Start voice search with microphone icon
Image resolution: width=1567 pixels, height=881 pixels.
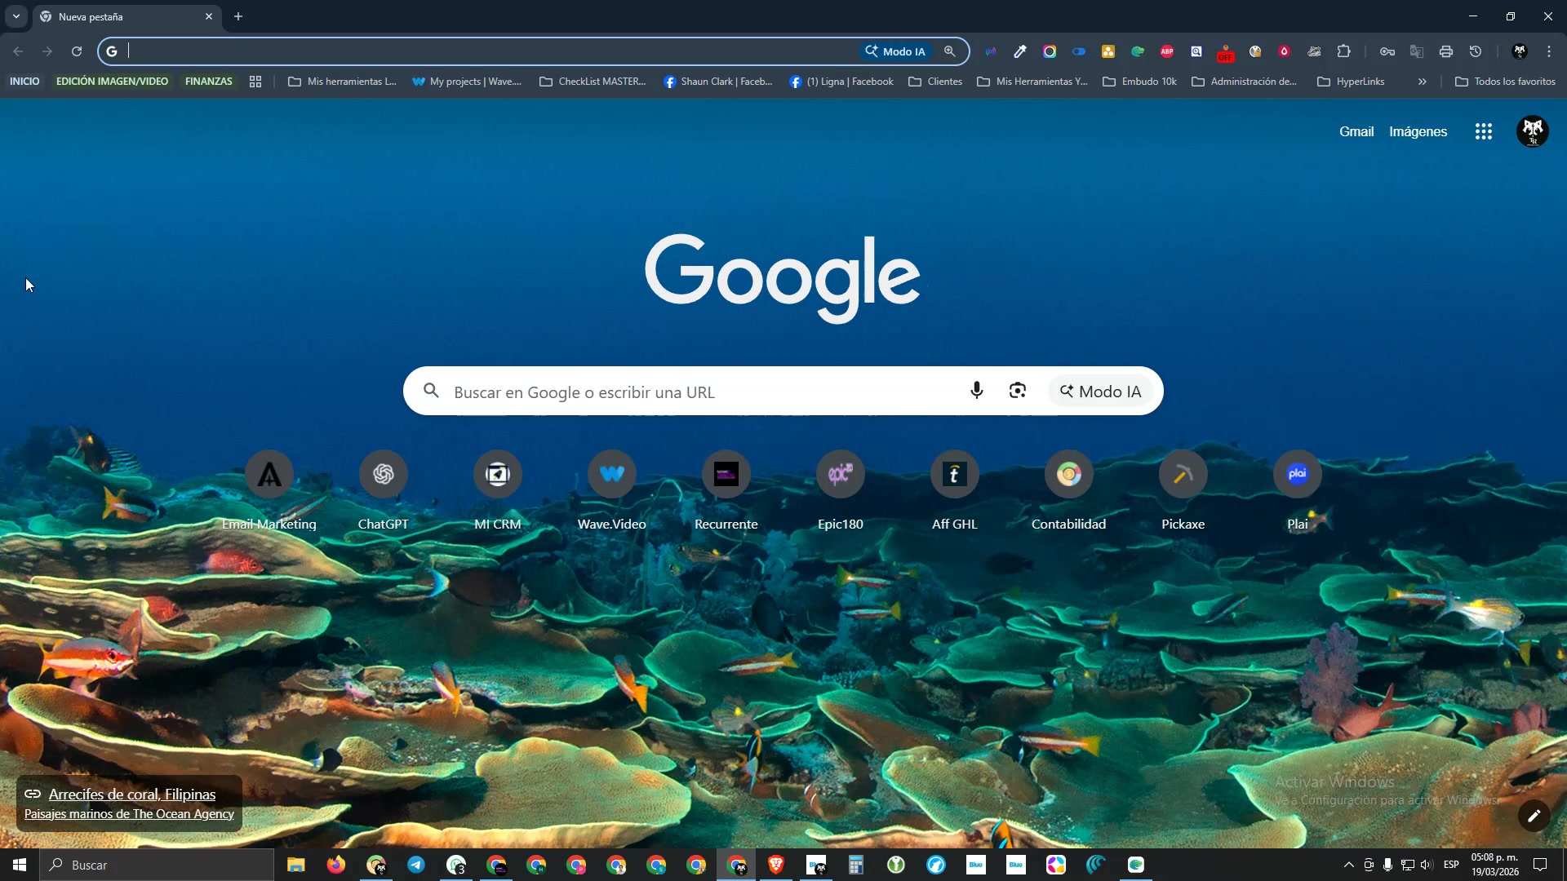coord(976,391)
